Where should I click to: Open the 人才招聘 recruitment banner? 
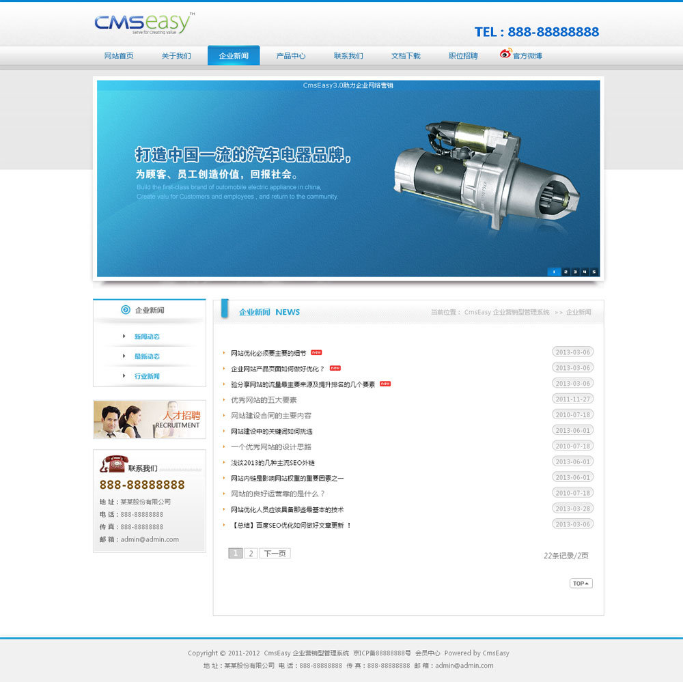coord(150,419)
